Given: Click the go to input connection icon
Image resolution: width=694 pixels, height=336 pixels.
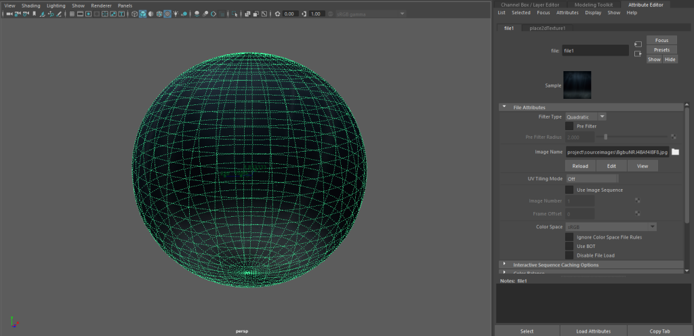Looking at the screenshot, I should pos(638,44).
